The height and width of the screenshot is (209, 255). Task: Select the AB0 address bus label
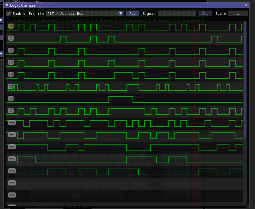point(12,123)
